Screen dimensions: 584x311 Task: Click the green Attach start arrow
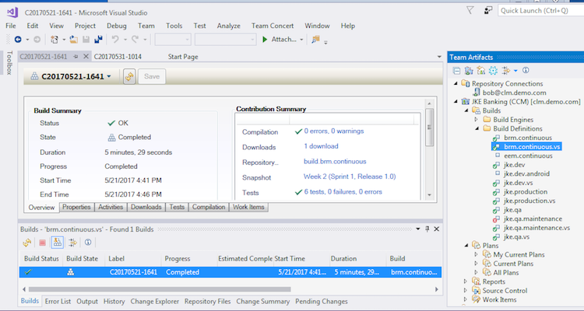[265, 40]
